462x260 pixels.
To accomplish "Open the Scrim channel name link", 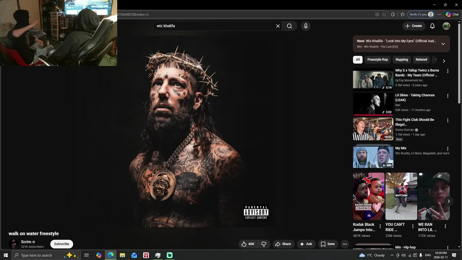I will [26, 242].
